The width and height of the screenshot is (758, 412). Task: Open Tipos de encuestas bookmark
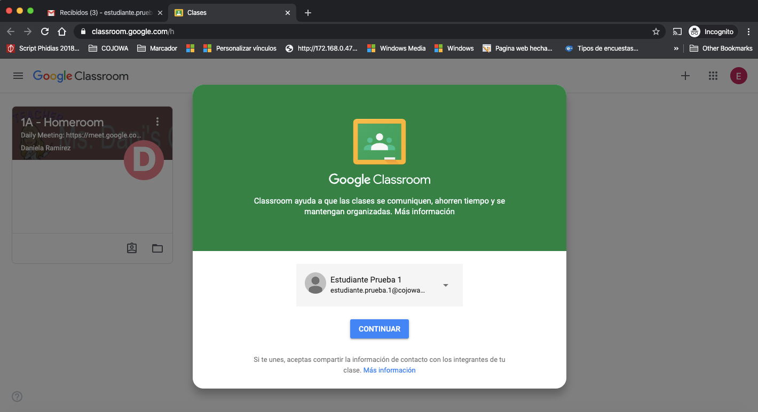click(601, 48)
